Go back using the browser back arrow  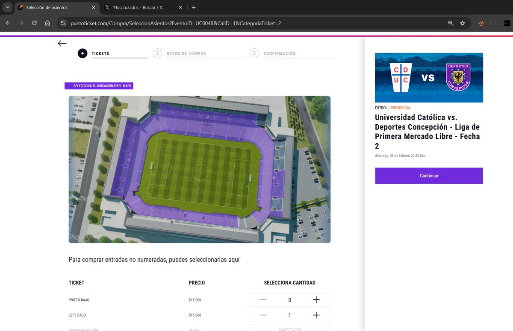(8, 23)
